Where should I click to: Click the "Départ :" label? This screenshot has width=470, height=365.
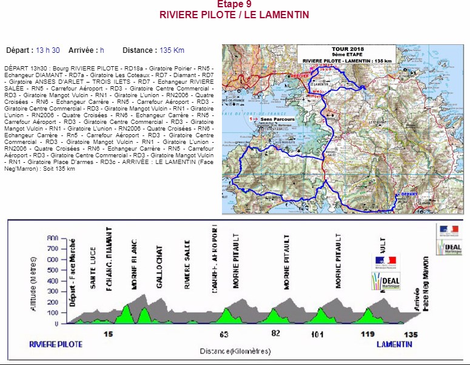pos(20,50)
